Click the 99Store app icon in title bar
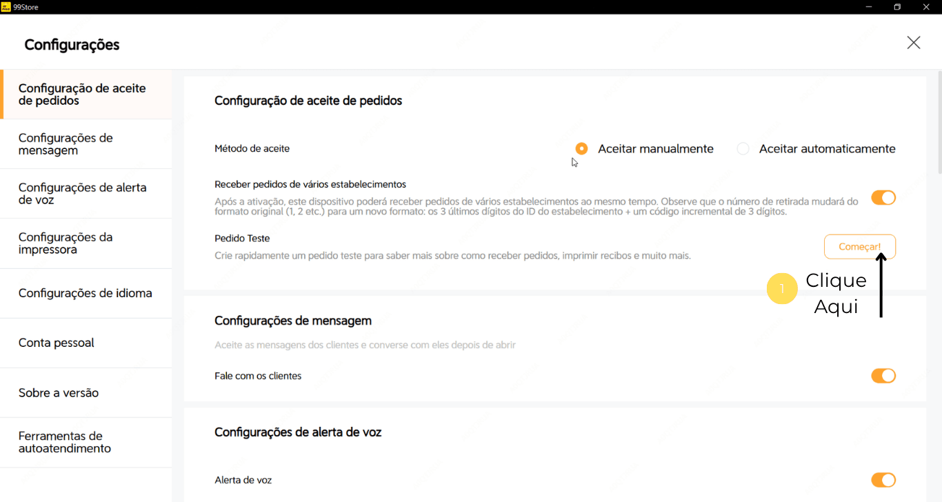Image resolution: width=942 pixels, height=502 pixels. coord(6,7)
